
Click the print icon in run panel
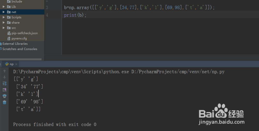coord(4,96)
